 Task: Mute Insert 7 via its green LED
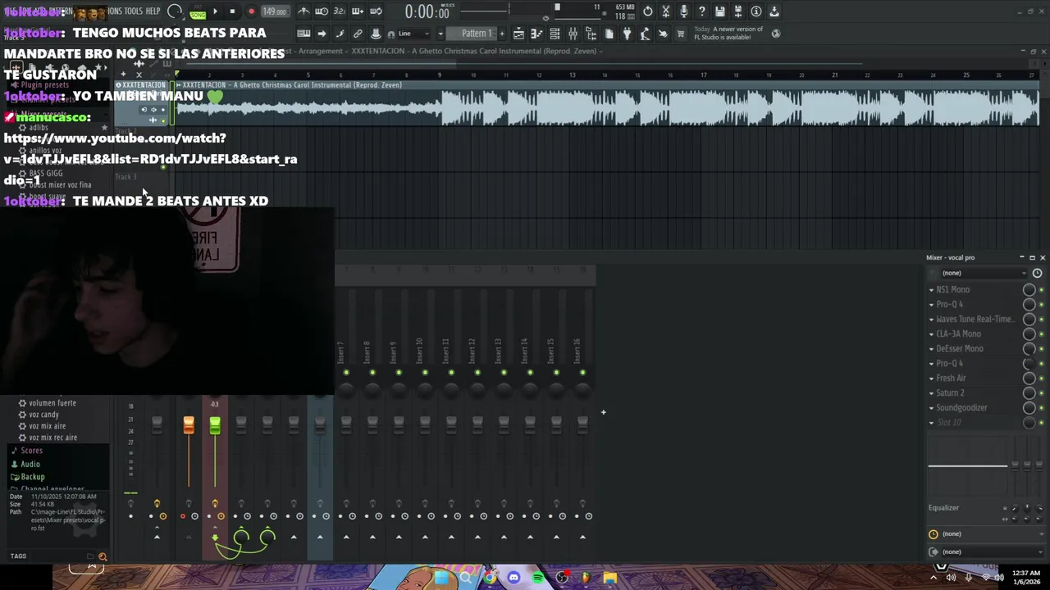(346, 373)
